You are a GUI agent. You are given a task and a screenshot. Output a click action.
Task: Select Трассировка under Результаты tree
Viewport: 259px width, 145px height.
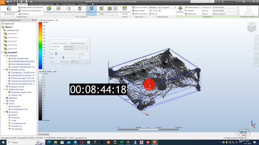tap(17, 129)
